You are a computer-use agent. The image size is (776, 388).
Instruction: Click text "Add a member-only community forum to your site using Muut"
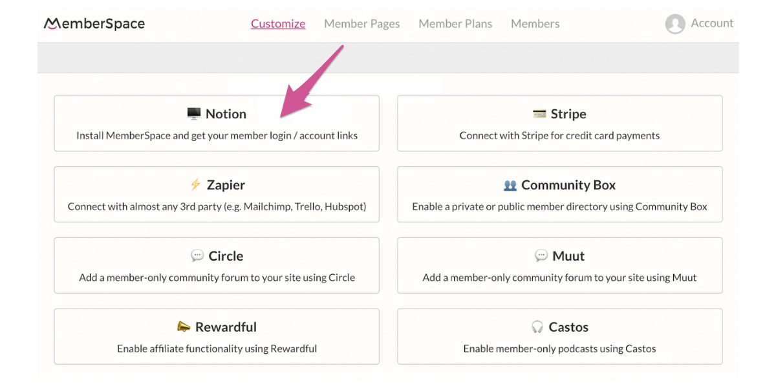(560, 278)
